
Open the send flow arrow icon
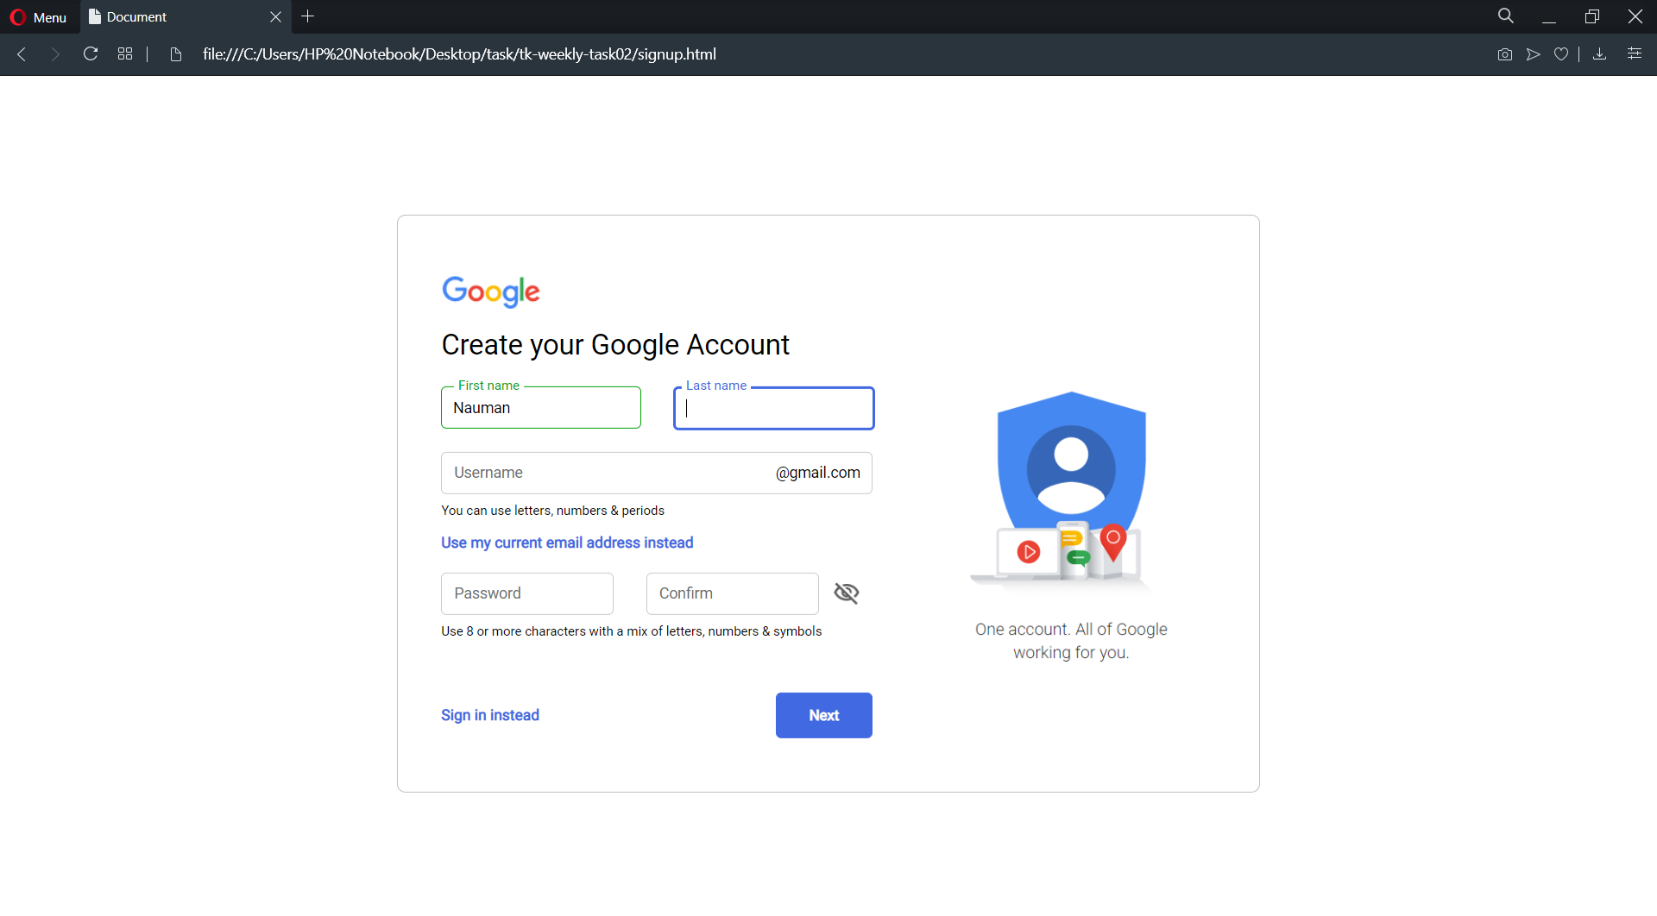coord(1534,54)
